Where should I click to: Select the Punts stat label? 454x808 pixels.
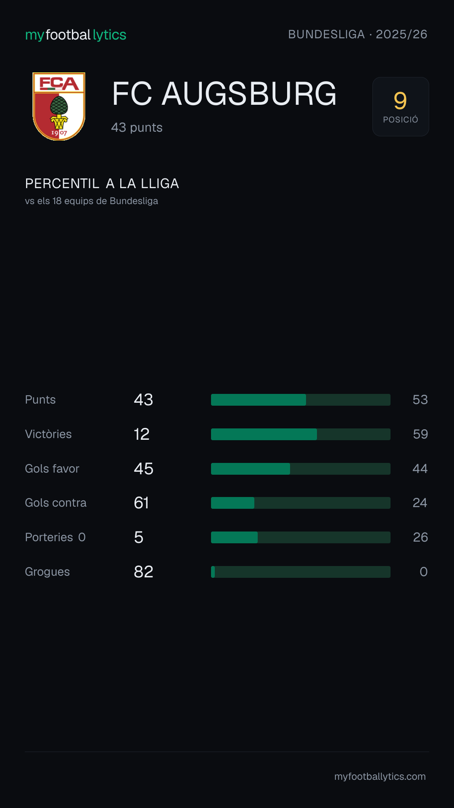40,400
